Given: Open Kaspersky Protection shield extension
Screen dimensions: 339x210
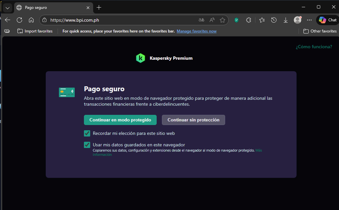Looking at the screenshot, I should [x=237, y=20].
